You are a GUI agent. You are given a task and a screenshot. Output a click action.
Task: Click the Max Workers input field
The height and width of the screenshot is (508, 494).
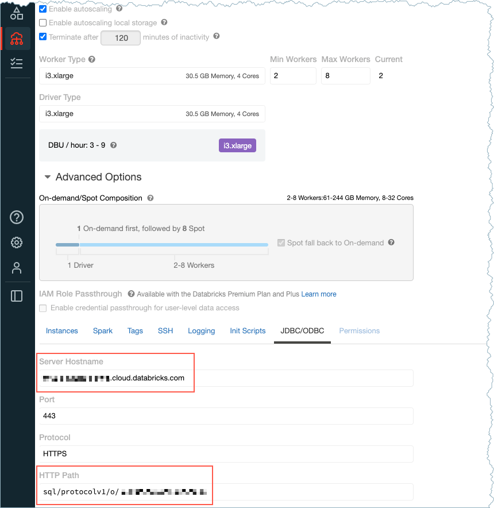click(x=345, y=76)
